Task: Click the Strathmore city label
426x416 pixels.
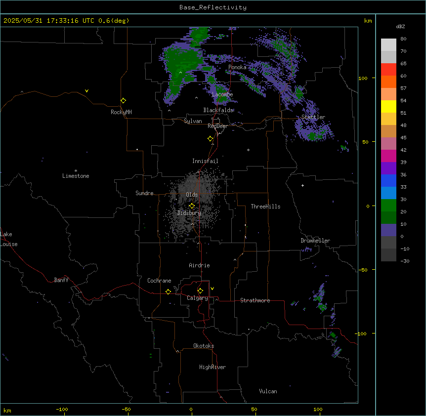Action: pyautogui.click(x=255, y=300)
